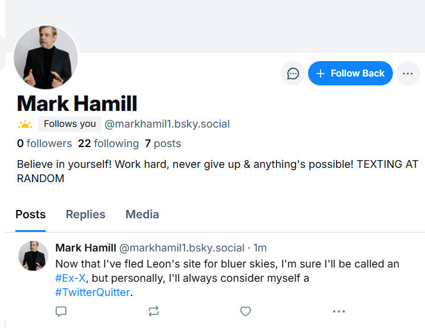Viewport: 425px width, 328px height.
Task: Reply to the Leon's site post
Action: 61,311
